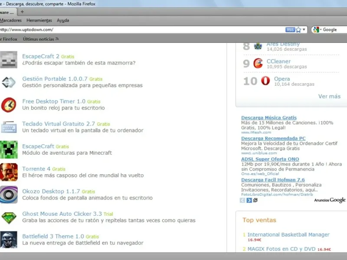Click the red Opera logo icon

click(x=265, y=81)
